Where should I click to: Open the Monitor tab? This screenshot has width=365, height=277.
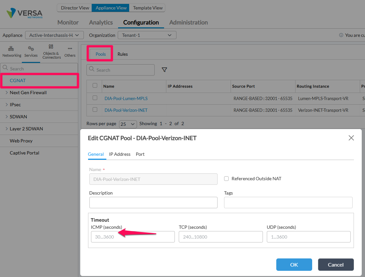[68, 22]
